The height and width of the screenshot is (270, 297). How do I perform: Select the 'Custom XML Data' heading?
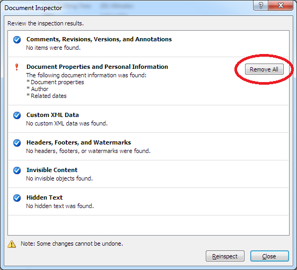coord(53,115)
